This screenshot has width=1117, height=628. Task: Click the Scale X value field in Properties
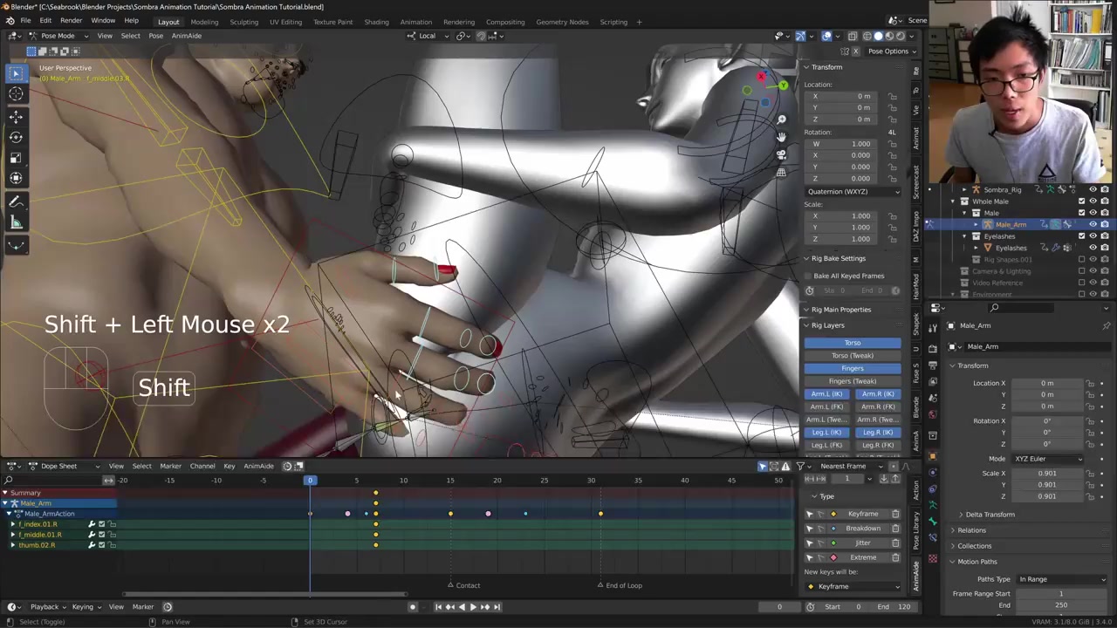click(x=1046, y=474)
